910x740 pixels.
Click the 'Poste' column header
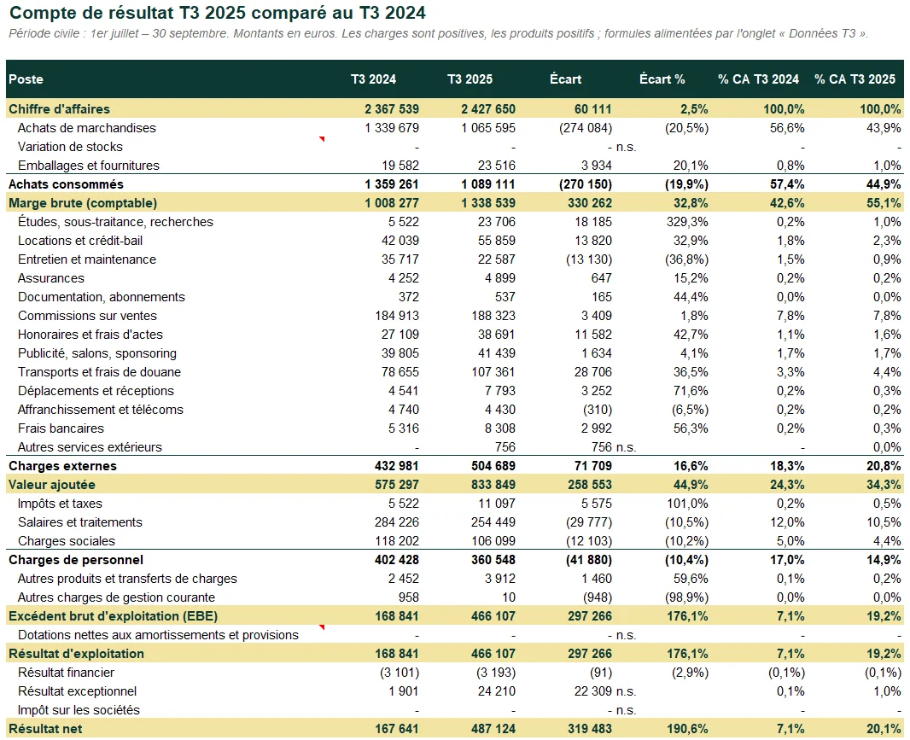pyautogui.click(x=26, y=79)
